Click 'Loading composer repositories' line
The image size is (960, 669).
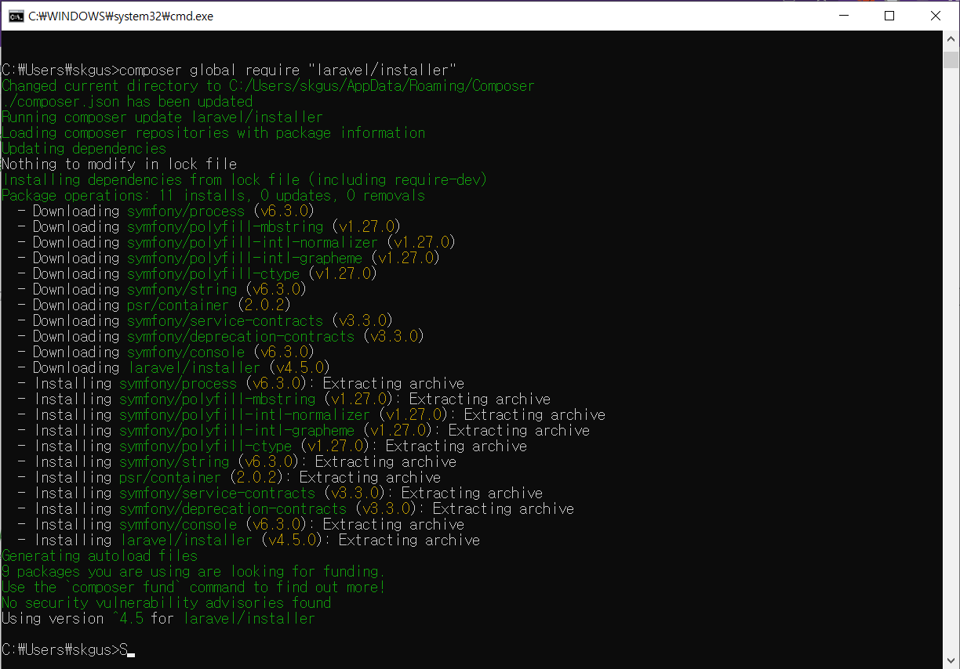[213, 132]
